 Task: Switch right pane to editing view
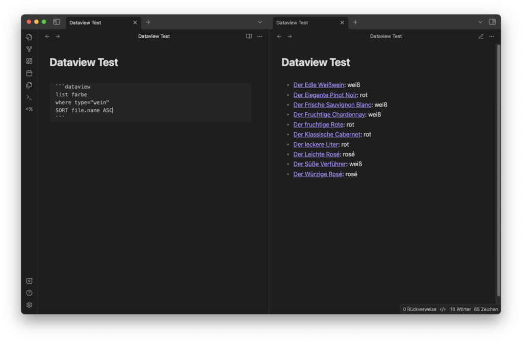tap(481, 36)
